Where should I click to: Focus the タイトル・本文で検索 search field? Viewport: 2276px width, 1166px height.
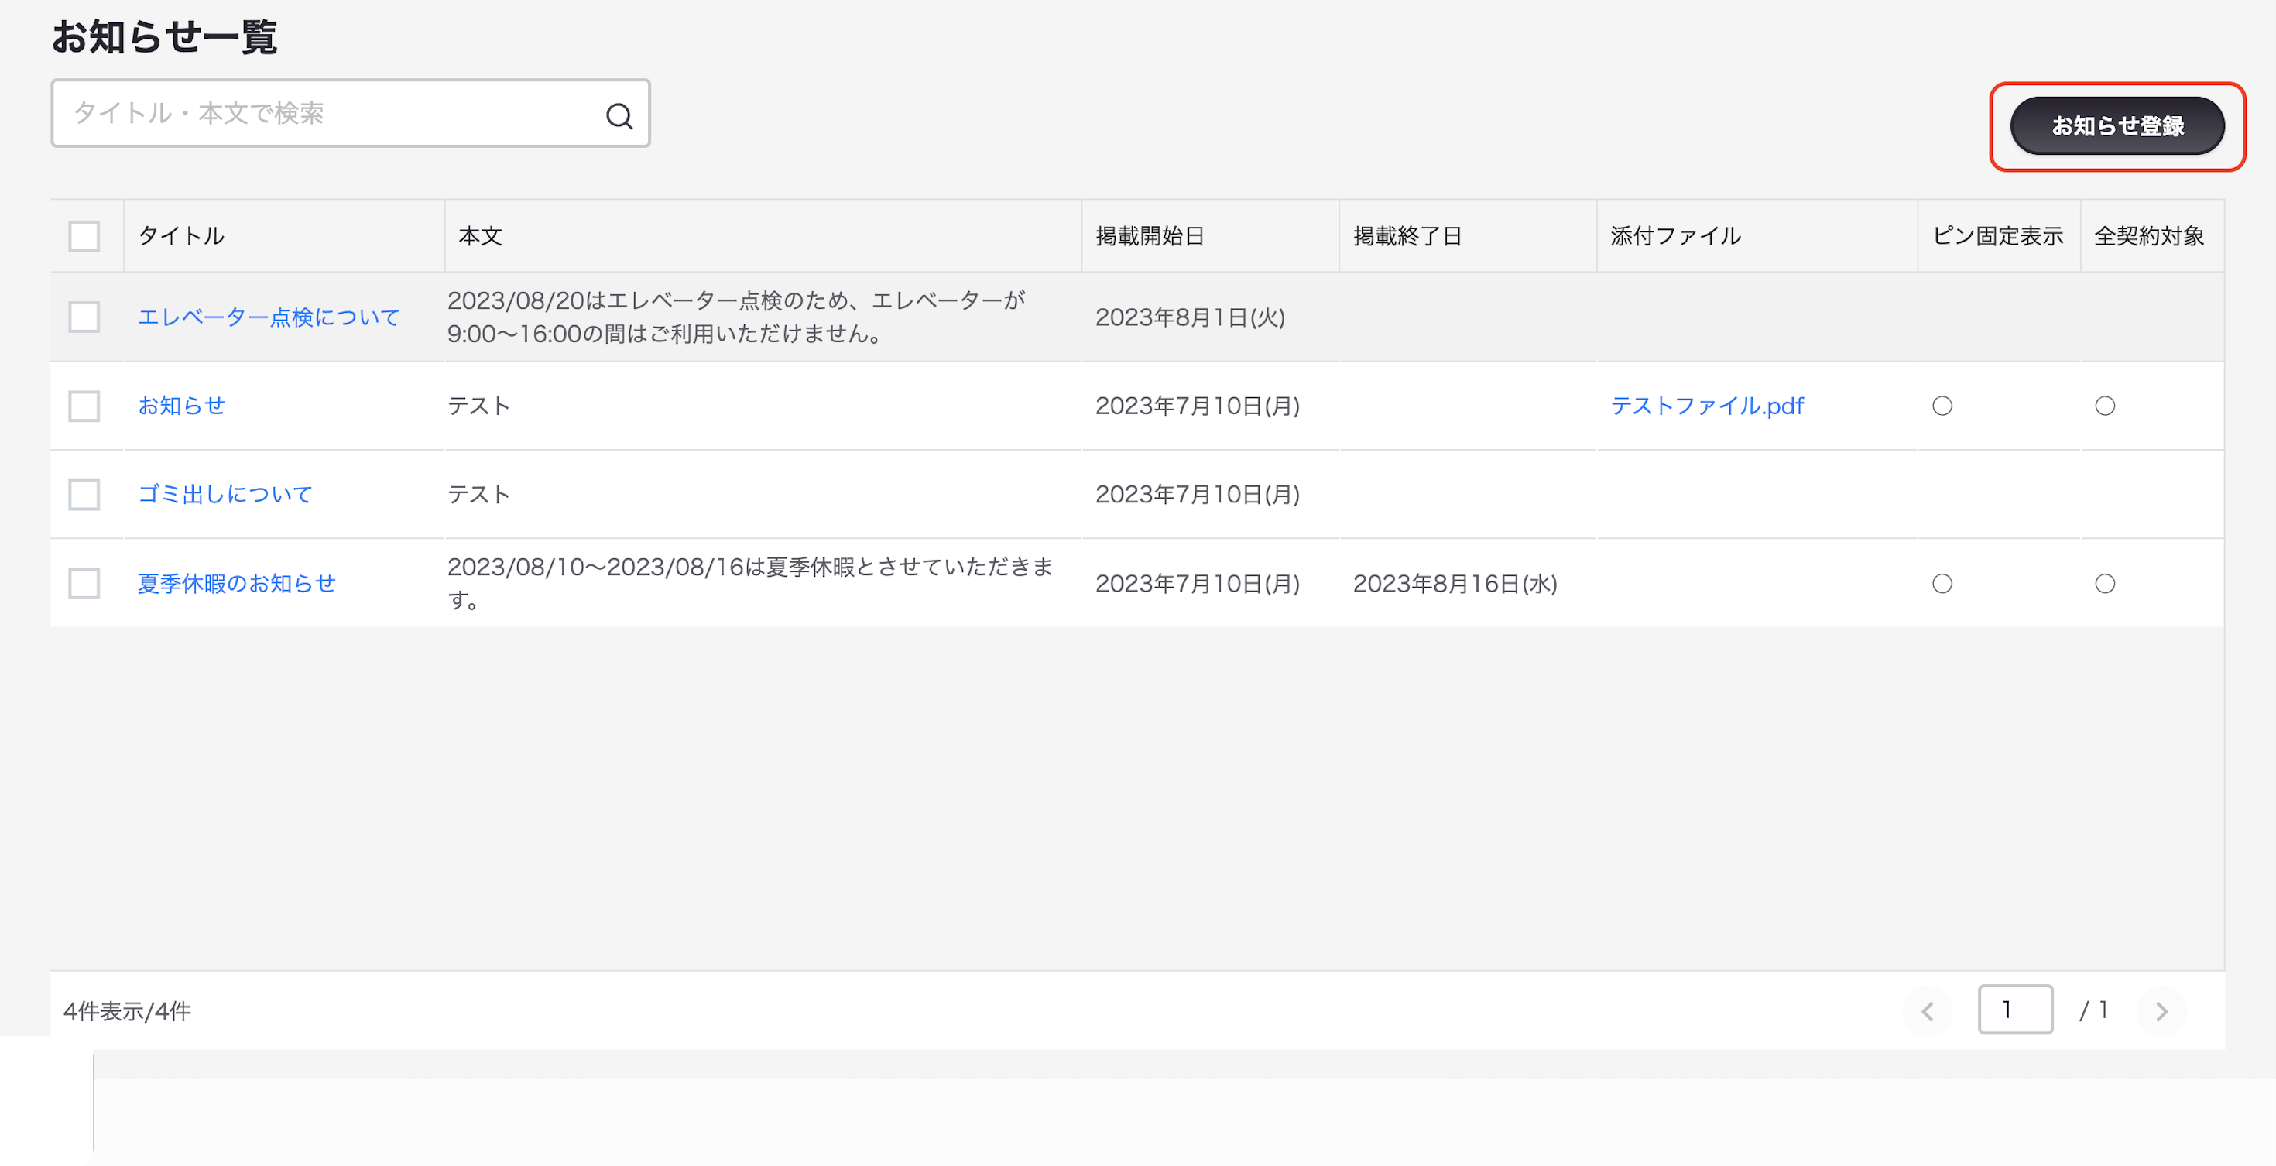pyautogui.click(x=351, y=113)
